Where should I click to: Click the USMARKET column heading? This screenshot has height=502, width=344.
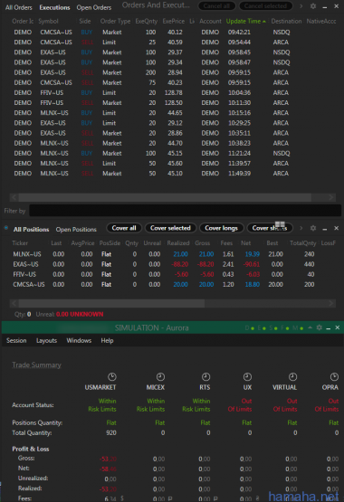tap(100, 387)
